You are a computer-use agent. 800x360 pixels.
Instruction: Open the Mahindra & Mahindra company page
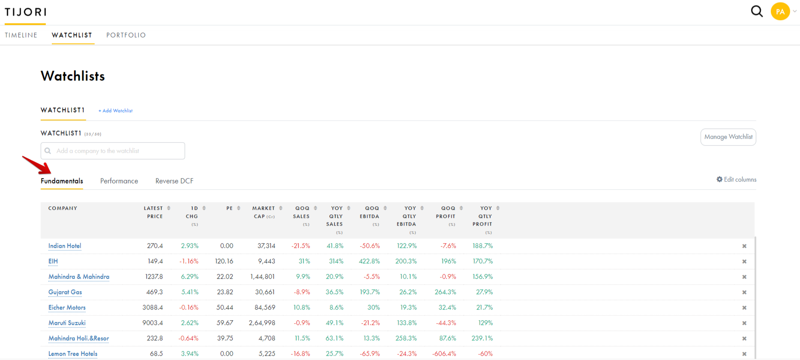[79, 277]
